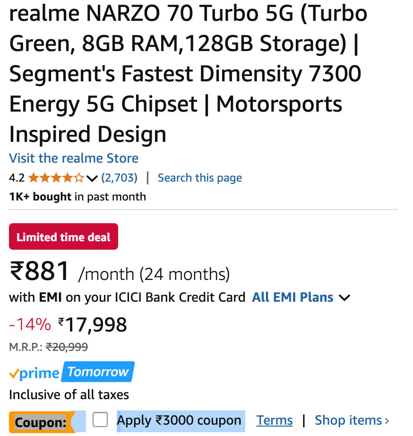This screenshot has width=413, height=436.
Task: Click the orange Coupon tag
Action: [x=41, y=422]
